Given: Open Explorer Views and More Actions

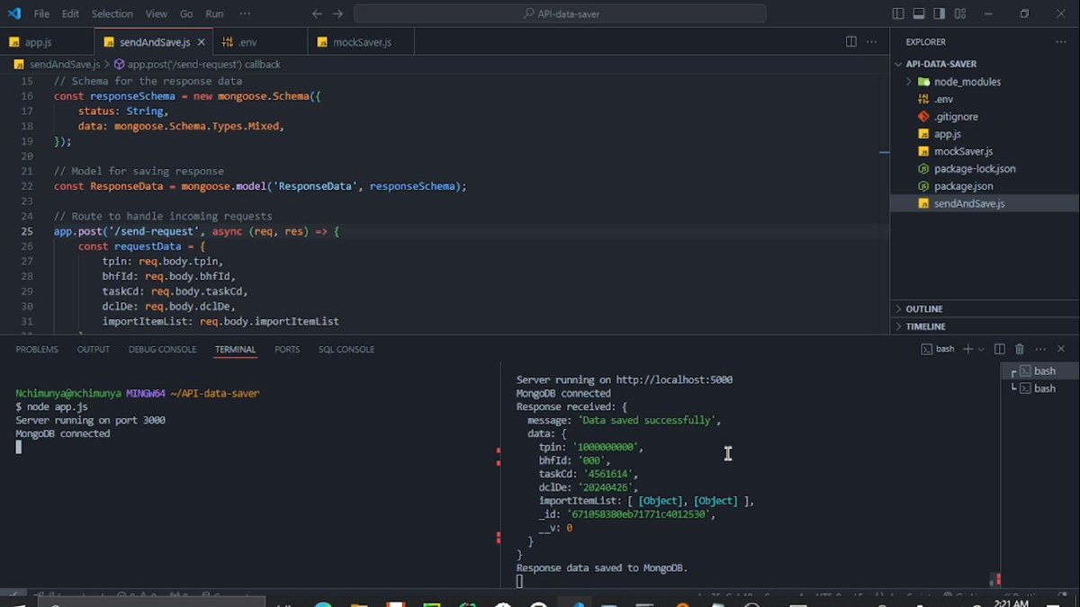Looking at the screenshot, I should point(1060,41).
